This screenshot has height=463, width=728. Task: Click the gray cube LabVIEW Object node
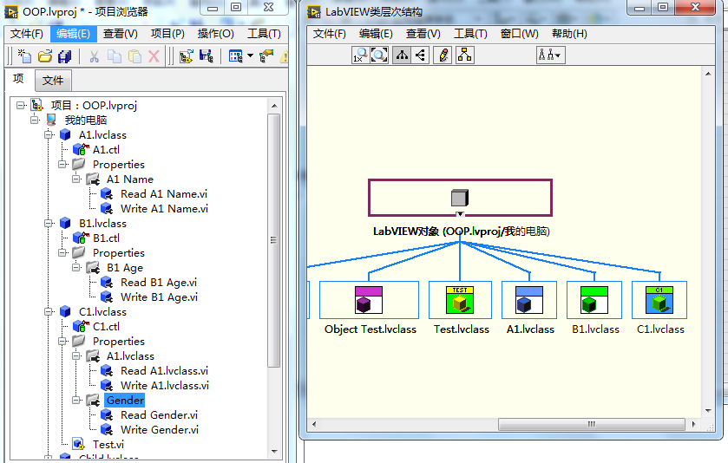click(x=460, y=198)
